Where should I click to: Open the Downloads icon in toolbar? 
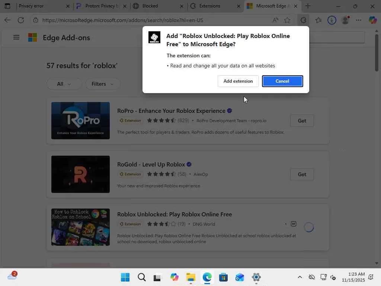pyautogui.click(x=332, y=20)
